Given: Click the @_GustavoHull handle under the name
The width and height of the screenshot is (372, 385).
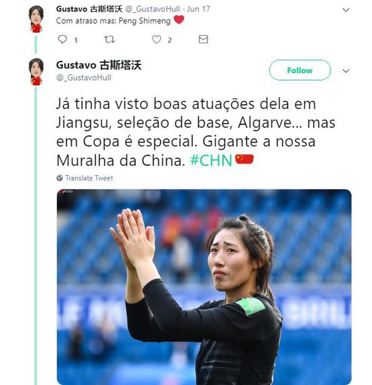Looking at the screenshot, I should 84,78.
